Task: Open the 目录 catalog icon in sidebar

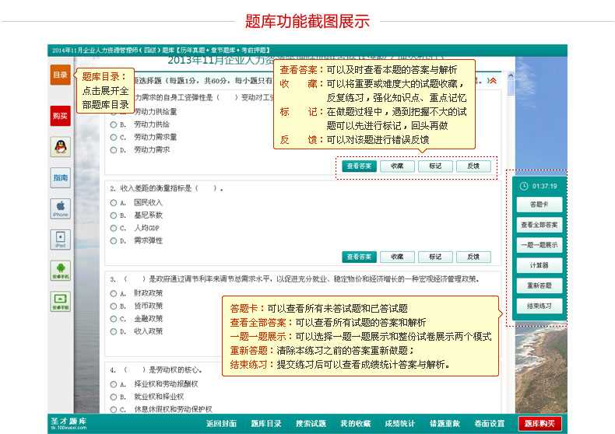Action: pyautogui.click(x=60, y=75)
